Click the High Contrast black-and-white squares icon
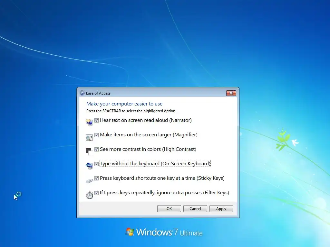The width and height of the screenshot is (330, 247). pyautogui.click(x=89, y=151)
